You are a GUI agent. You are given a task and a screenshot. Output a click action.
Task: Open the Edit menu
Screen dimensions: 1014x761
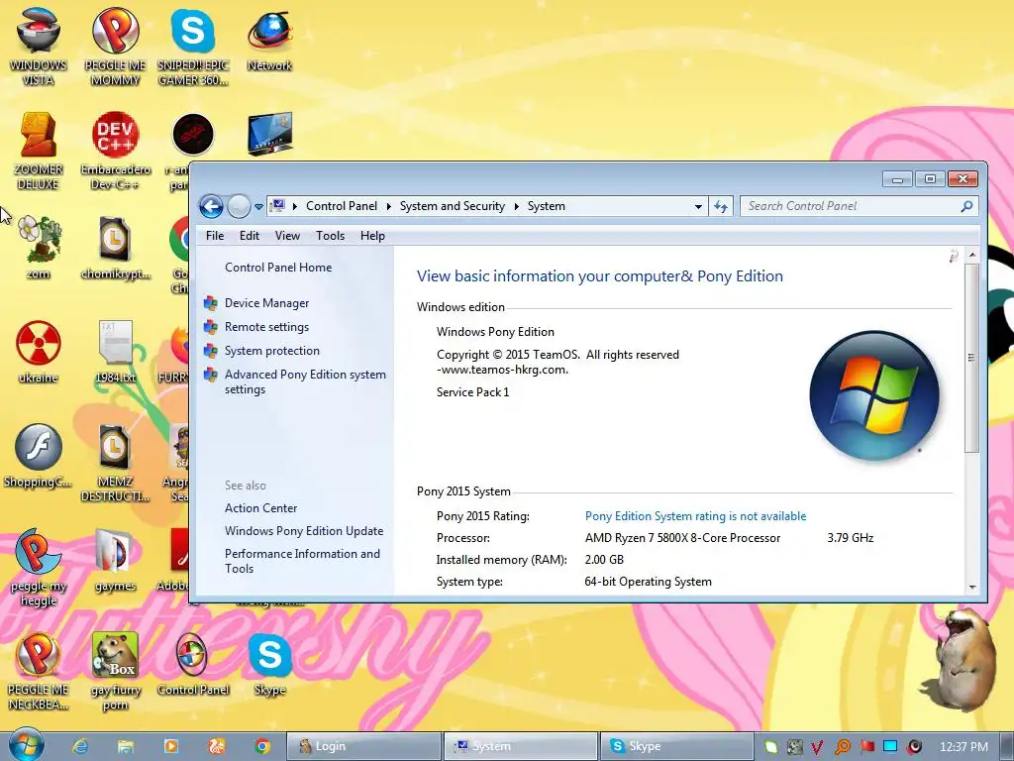tap(249, 236)
